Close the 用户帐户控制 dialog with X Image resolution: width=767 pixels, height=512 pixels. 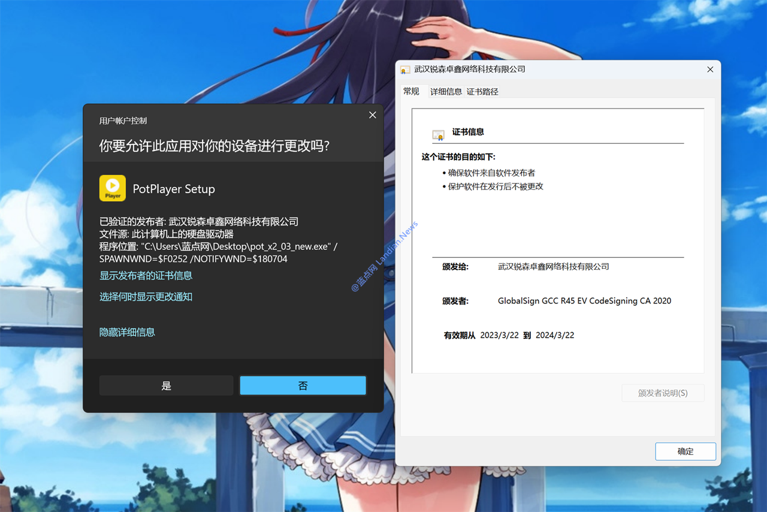[x=373, y=115]
